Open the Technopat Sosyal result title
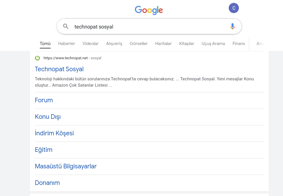The height and width of the screenshot is (196, 283). [59, 69]
